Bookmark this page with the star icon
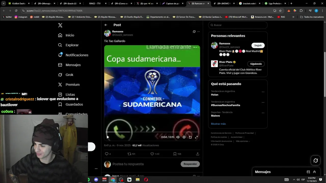326x183 pixels. [x=280, y=11]
